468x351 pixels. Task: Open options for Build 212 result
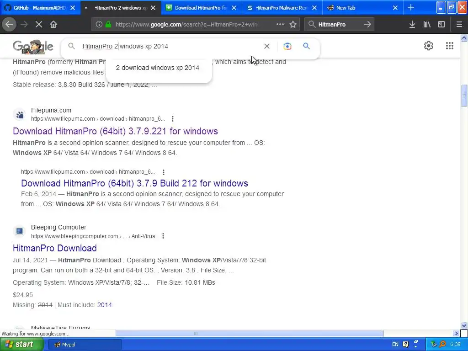[x=163, y=172]
